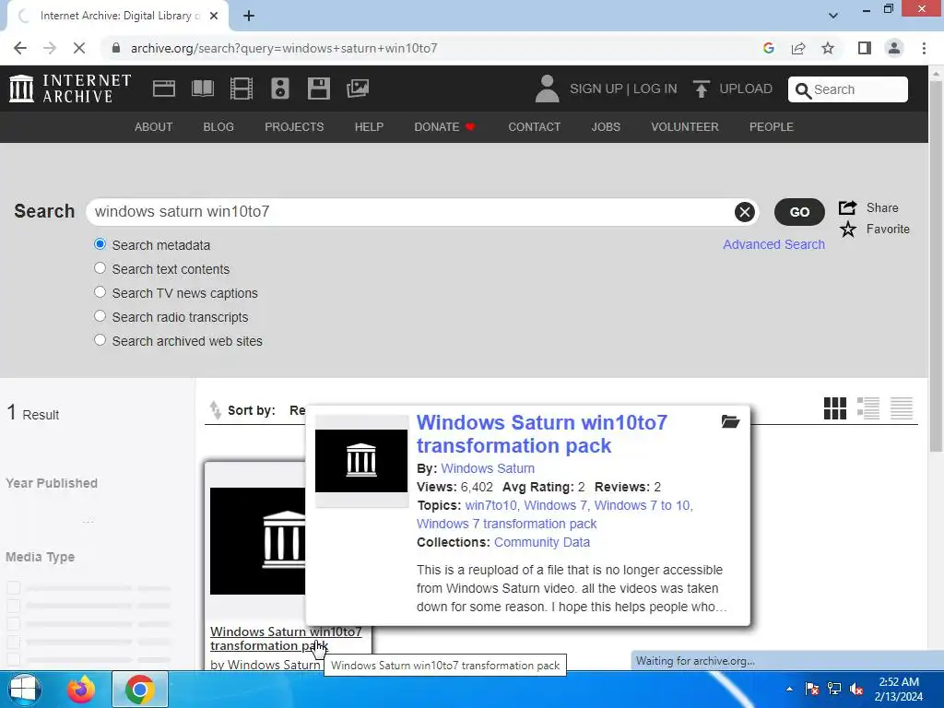The height and width of the screenshot is (708, 944).
Task: Share this page from address bar
Action: coord(798,48)
